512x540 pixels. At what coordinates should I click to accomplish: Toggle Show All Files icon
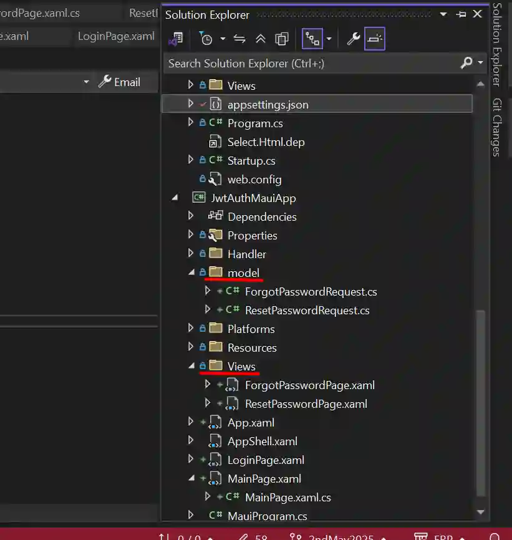click(282, 39)
